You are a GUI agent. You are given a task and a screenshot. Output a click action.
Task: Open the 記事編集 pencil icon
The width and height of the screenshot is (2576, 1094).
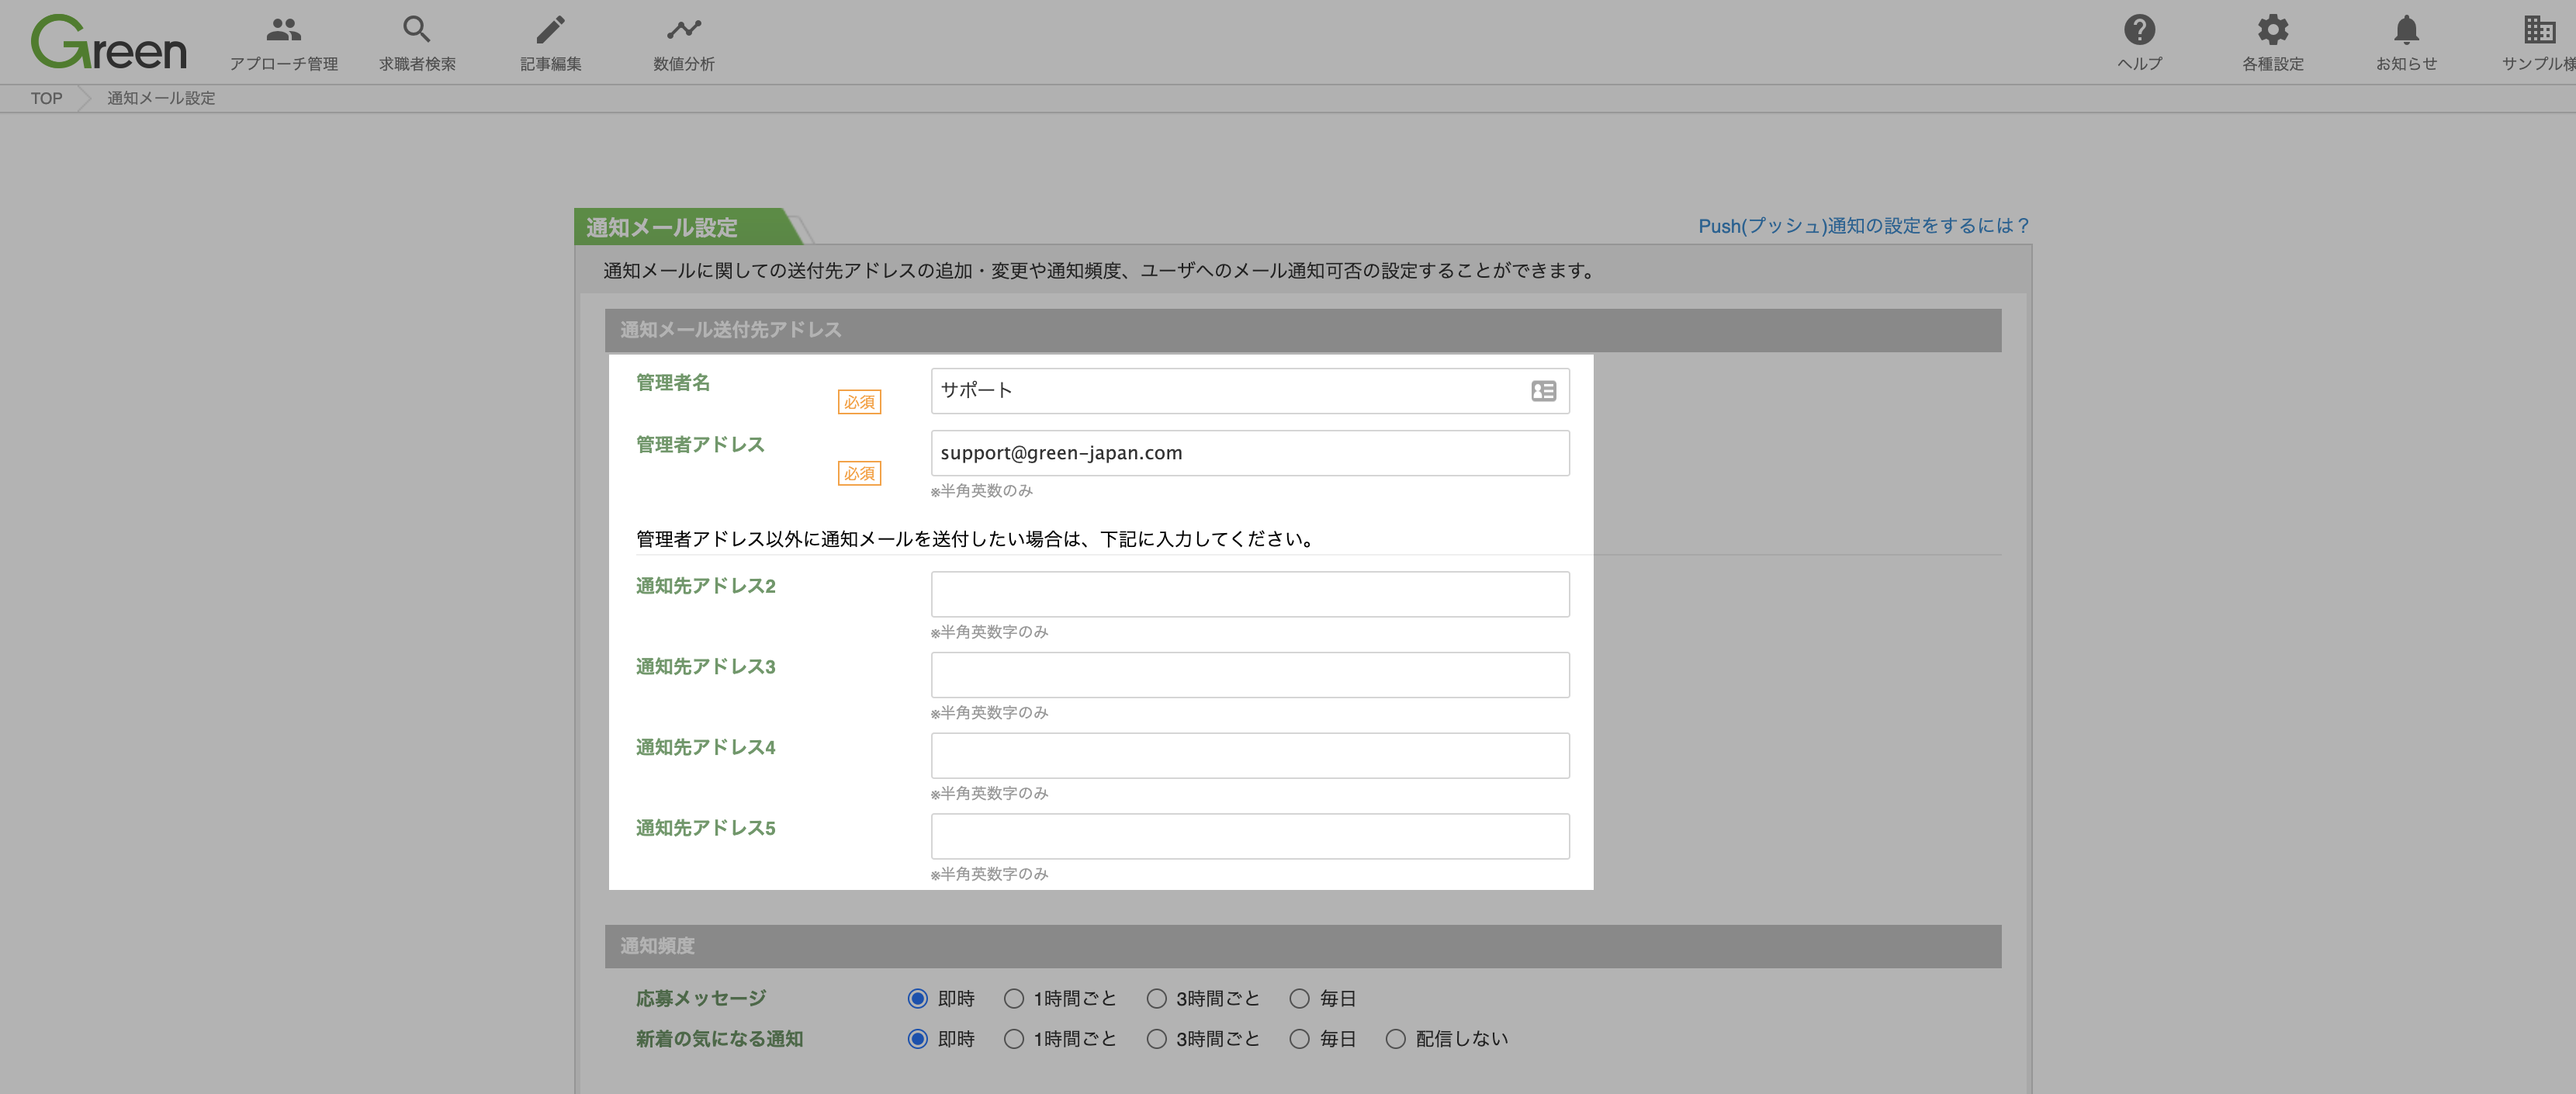(x=550, y=30)
